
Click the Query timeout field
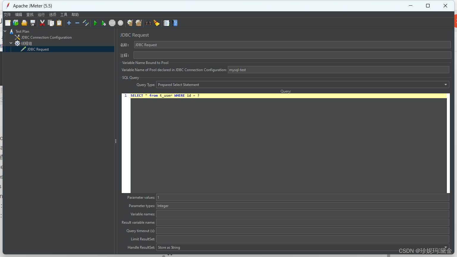[x=303, y=231]
